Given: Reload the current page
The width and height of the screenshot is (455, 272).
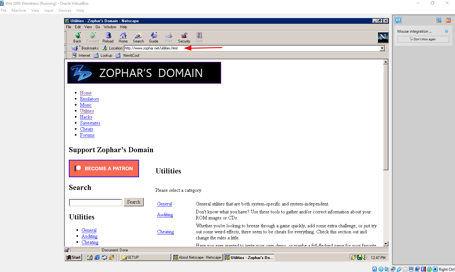Looking at the screenshot, I should [108, 37].
